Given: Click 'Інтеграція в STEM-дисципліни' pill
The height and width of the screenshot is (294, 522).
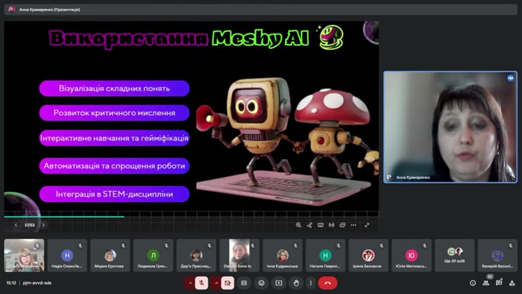Looking at the screenshot, I should tap(114, 194).
